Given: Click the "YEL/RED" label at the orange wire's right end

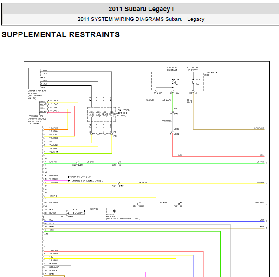Looking at the screenshot, I should tap(260, 203).
